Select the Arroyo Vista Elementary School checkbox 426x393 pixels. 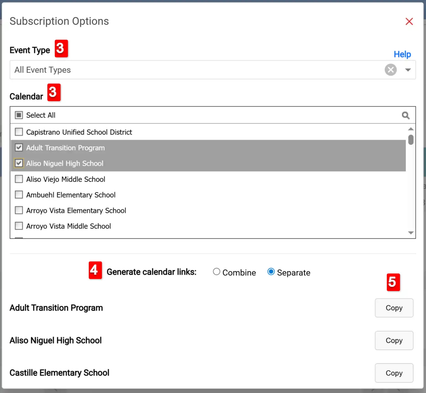[x=19, y=210]
